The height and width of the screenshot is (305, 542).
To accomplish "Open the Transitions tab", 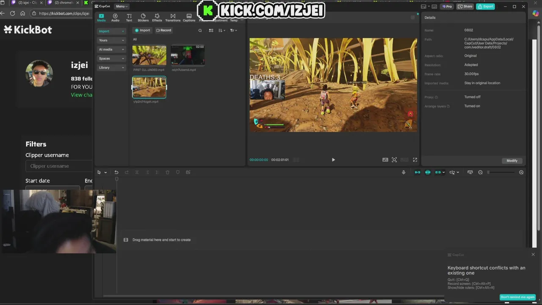I will pyautogui.click(x=173, y=17).
